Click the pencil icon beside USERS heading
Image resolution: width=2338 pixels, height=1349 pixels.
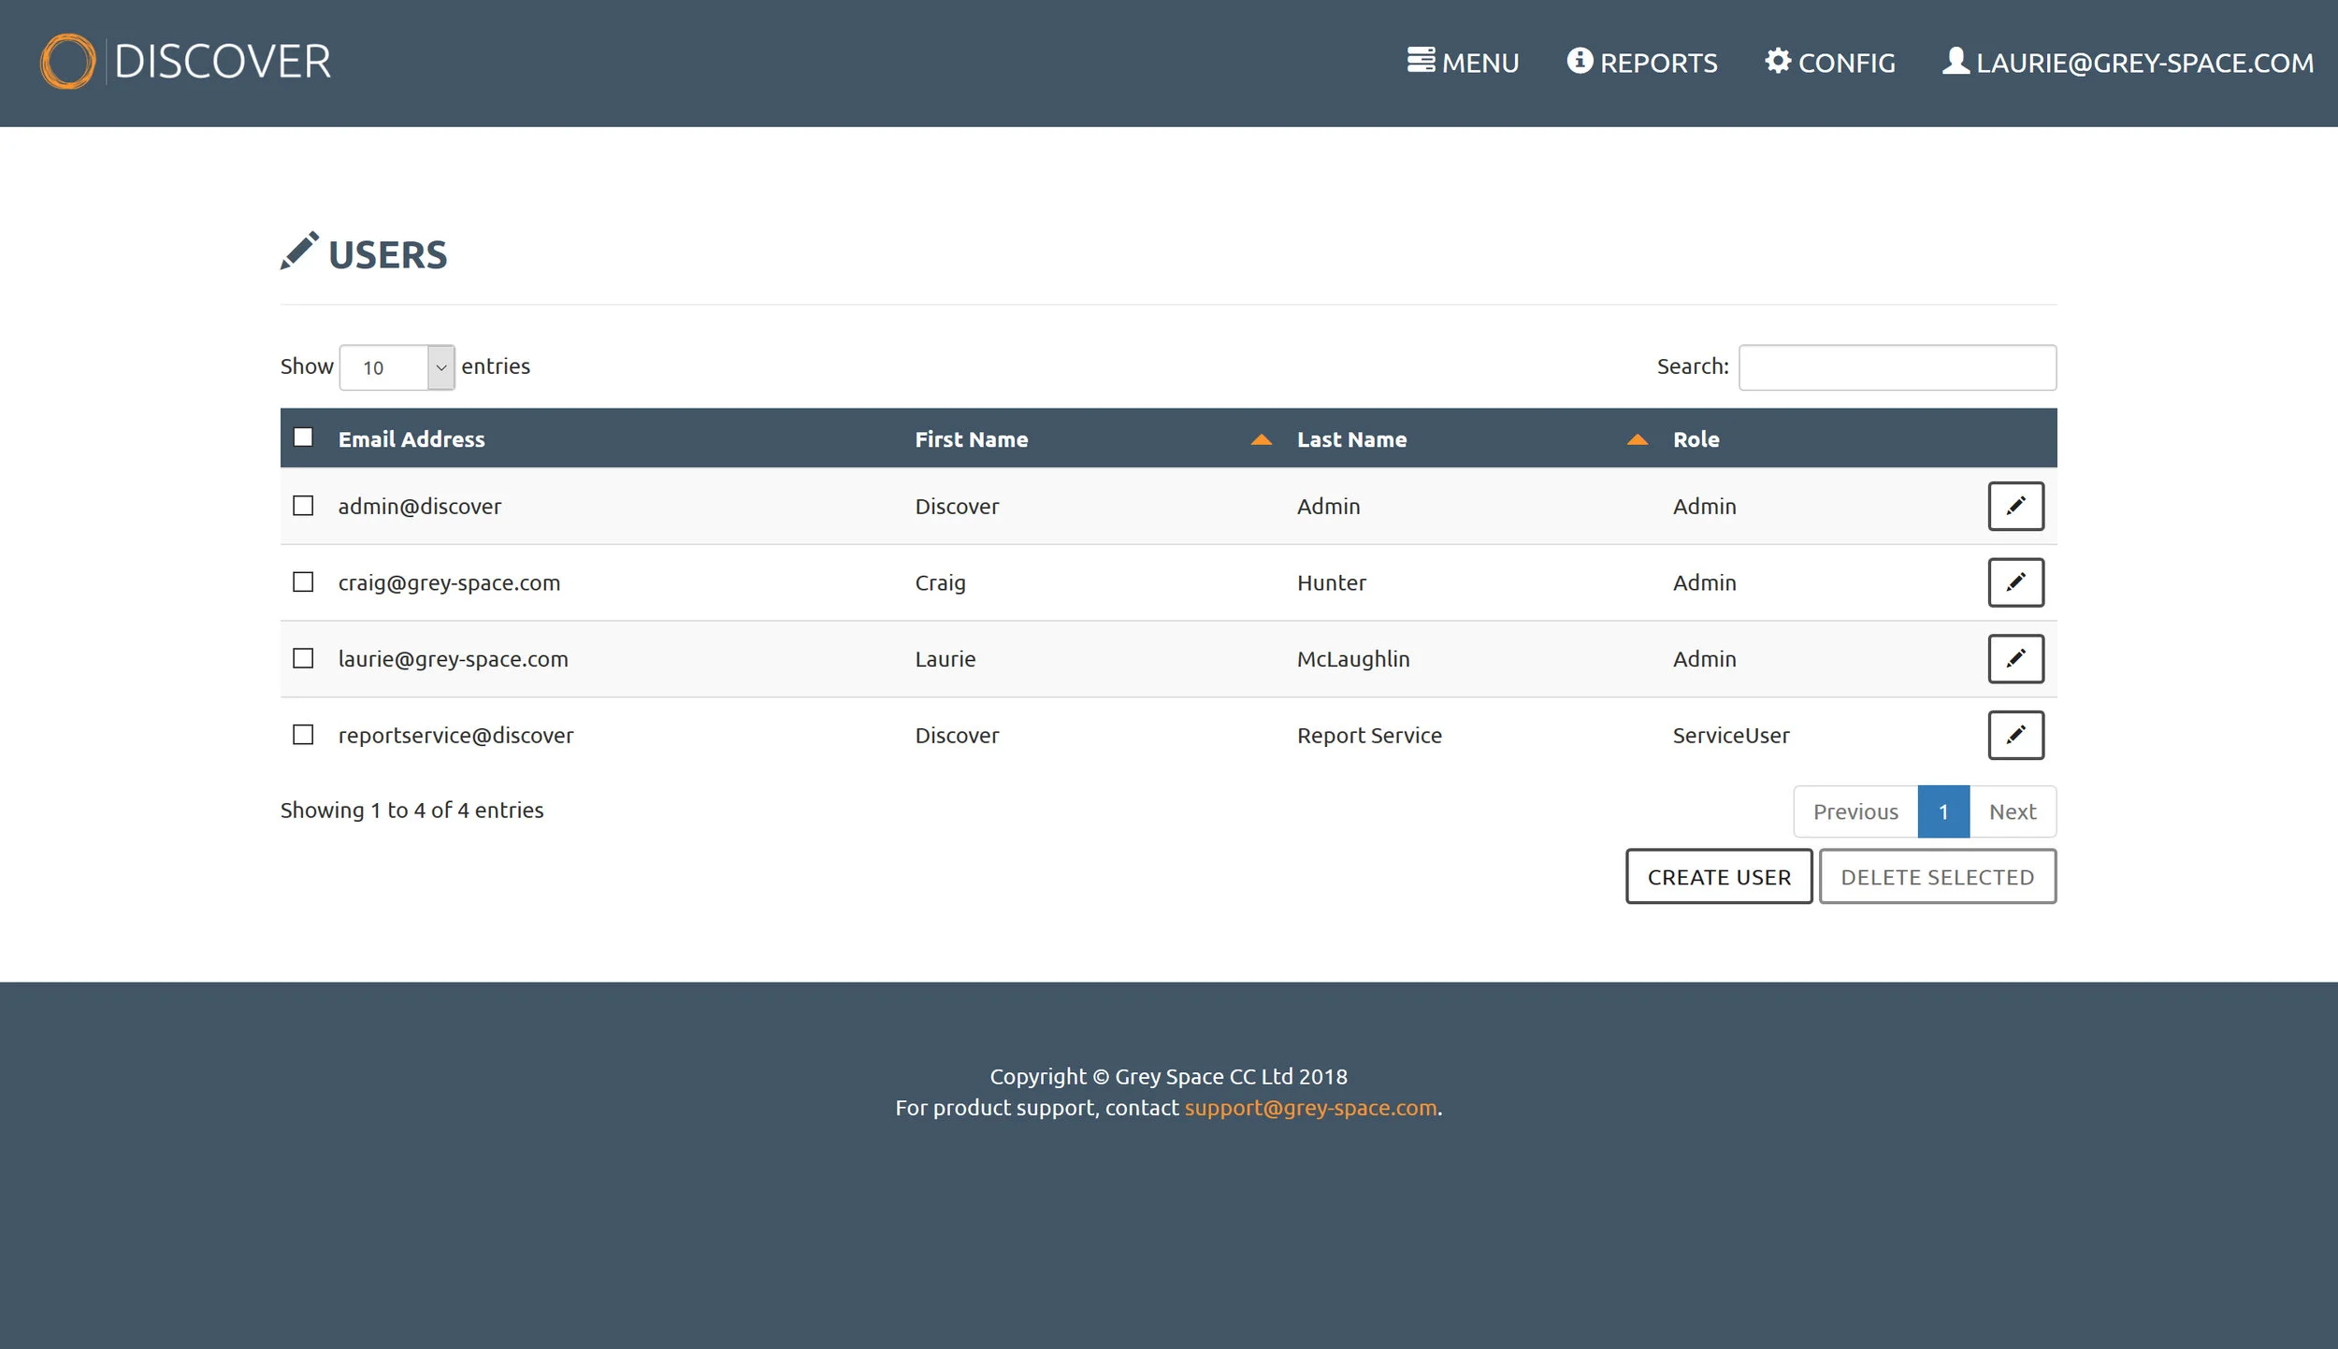tap(299, 251)
